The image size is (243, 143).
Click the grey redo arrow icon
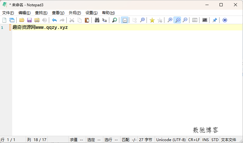click(62, 20)
